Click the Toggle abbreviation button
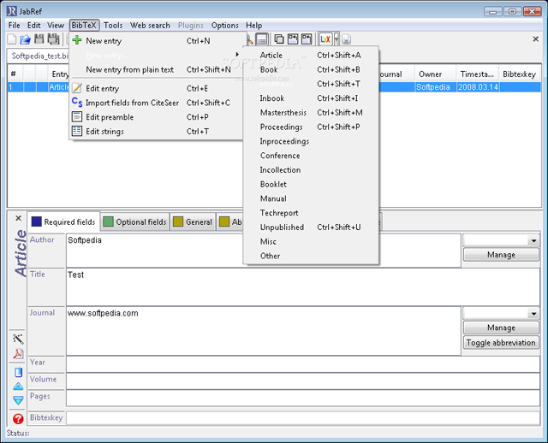548x443 pixels. click(501, 343)
